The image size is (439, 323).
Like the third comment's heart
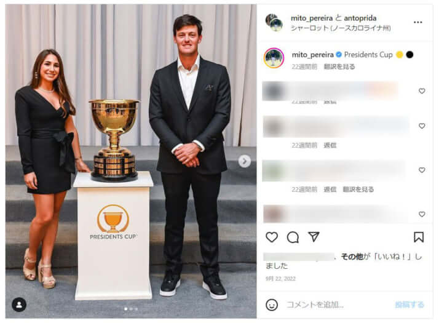point(422,170)
